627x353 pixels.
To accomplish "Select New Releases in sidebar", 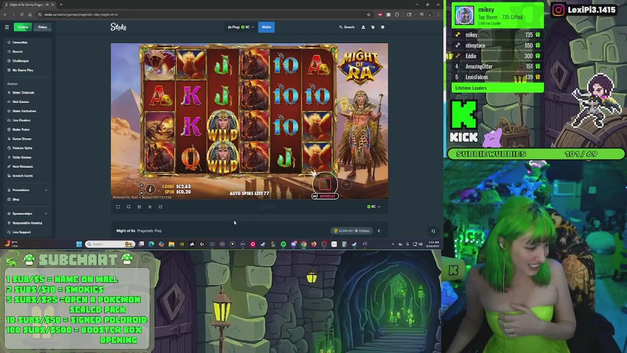I will coord(27,167).
